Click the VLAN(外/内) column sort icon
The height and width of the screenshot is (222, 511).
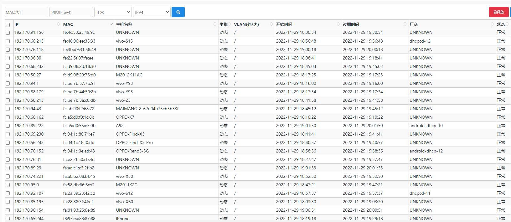271,24
